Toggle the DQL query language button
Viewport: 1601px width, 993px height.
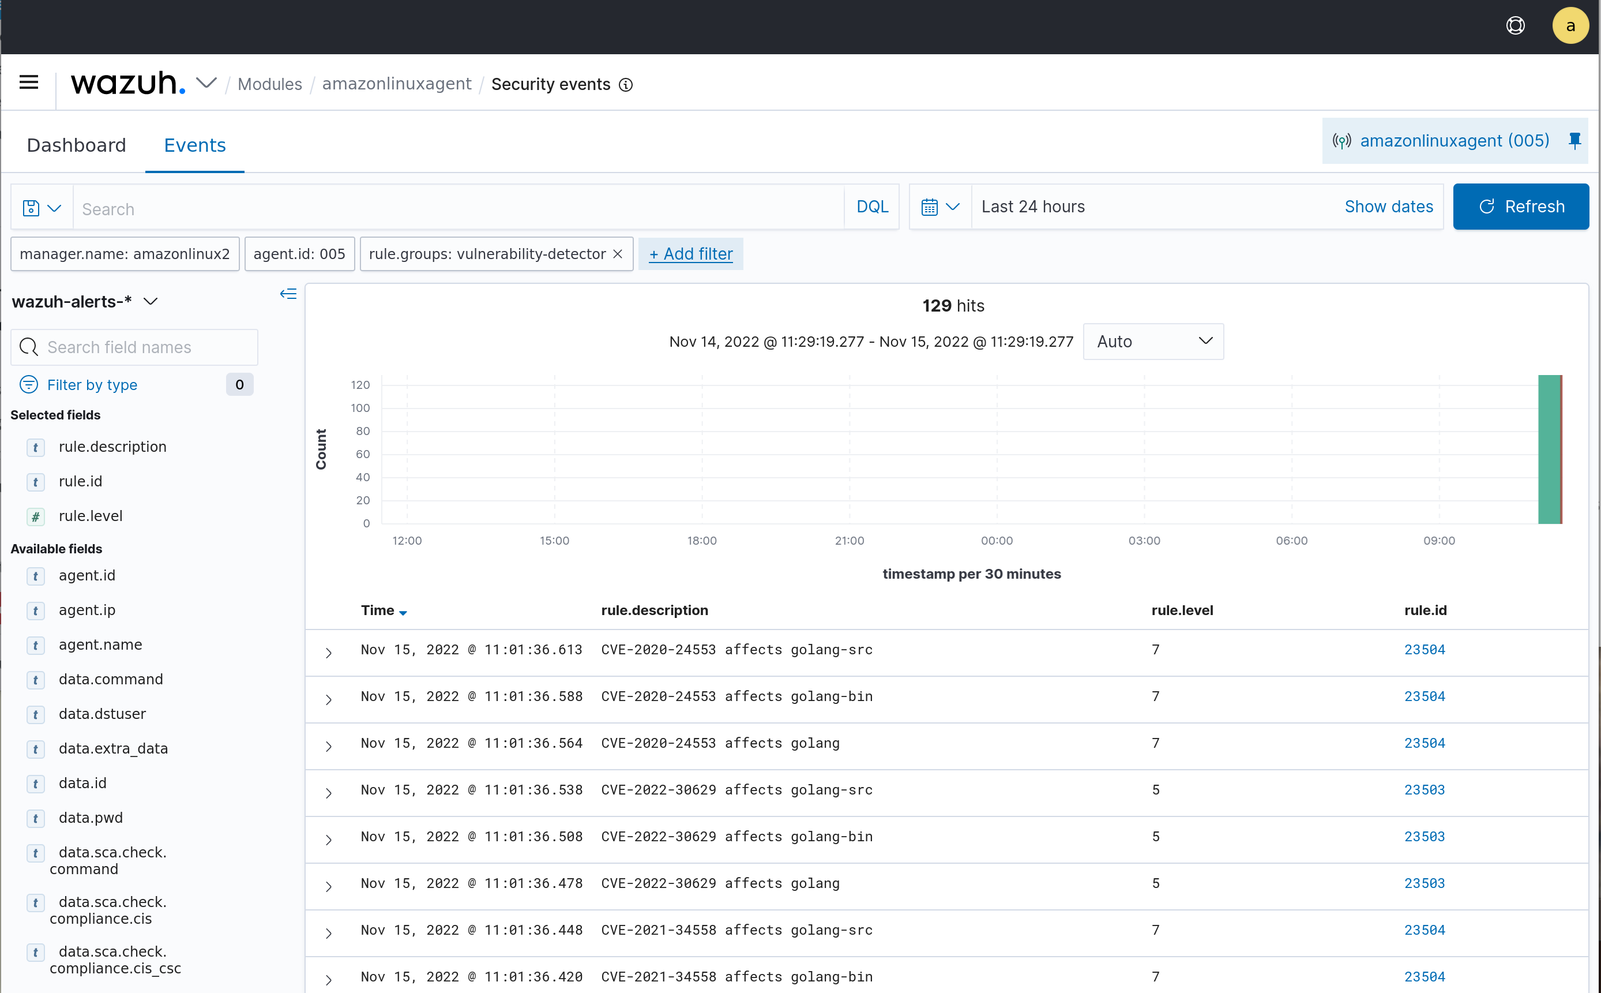[871, 206]
